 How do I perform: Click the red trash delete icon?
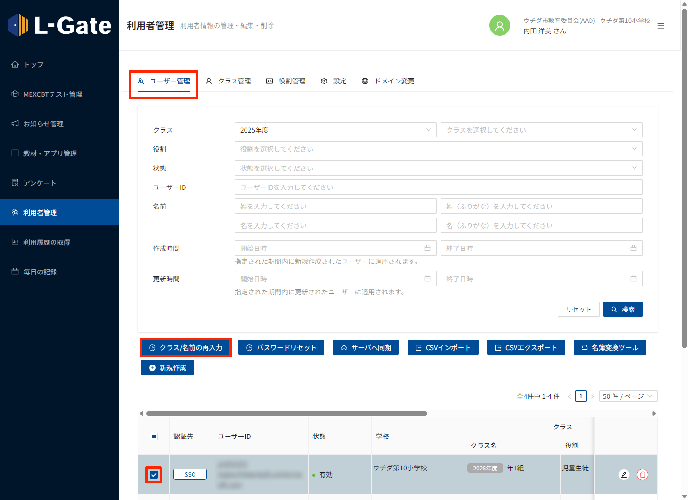coord(643,475)
